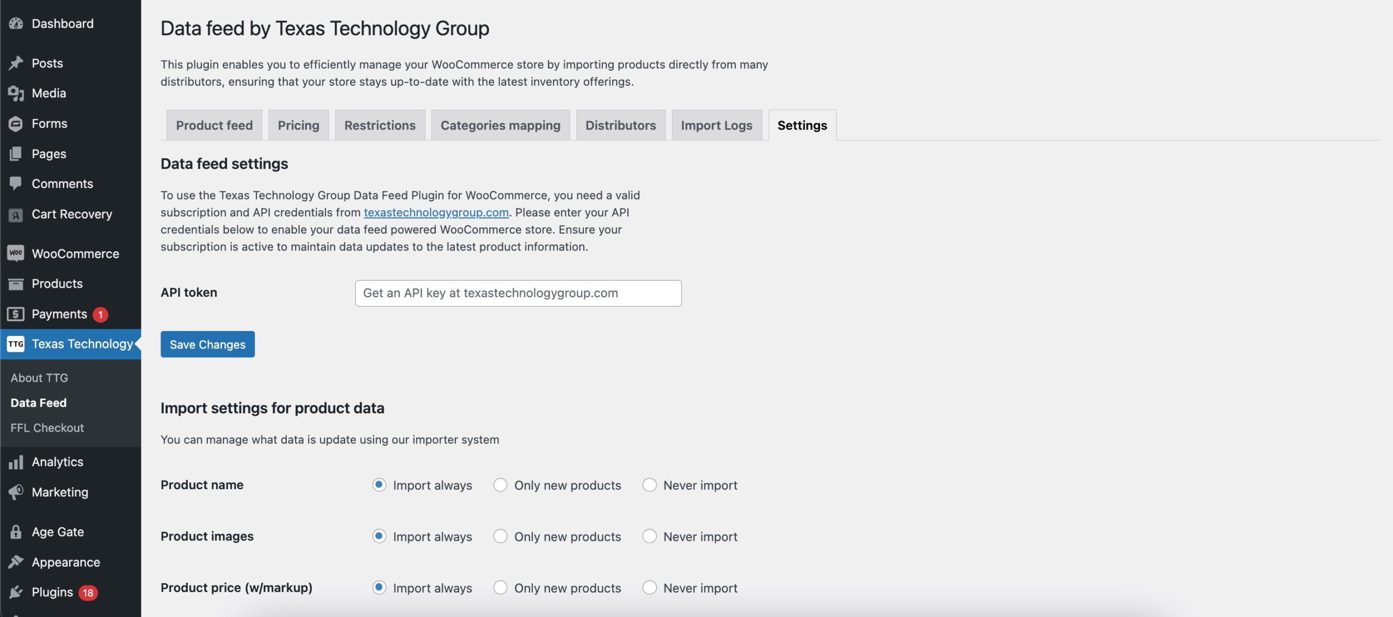The height and width of the screenshot is (617, 1393).
Task: Select Never import for Product images
Action: pyautogui.click(x=649, y=537)
